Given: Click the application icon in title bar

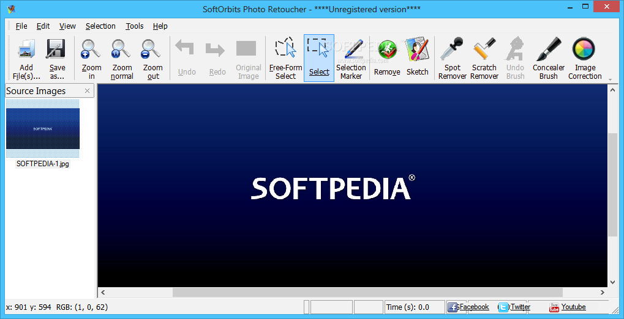Looking at the screenshot, I should tap(11, 9).
